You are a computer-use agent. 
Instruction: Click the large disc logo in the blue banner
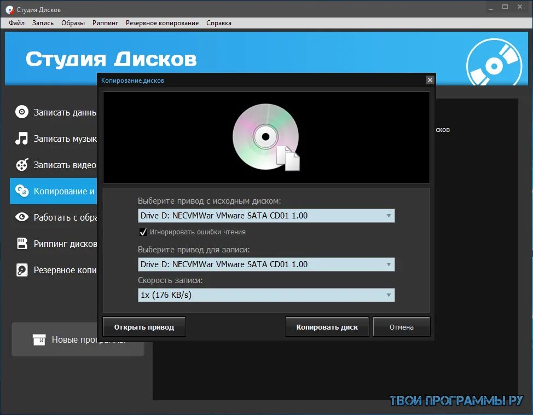(494, 62)
